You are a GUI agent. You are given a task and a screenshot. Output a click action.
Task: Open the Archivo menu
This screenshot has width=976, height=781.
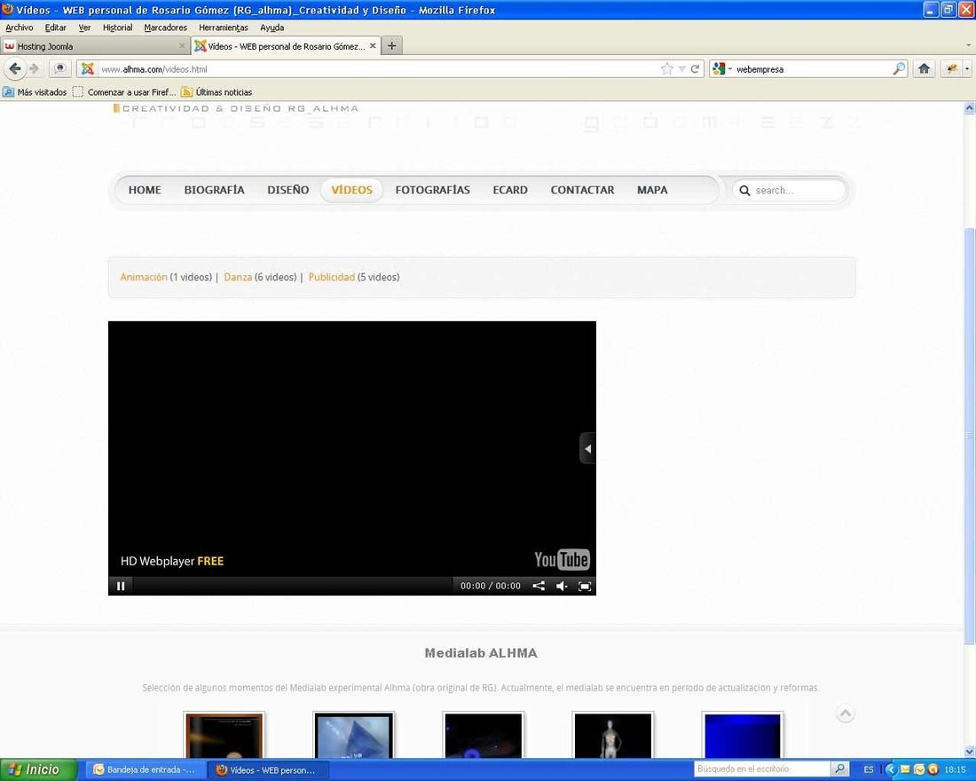click(20, 28)
